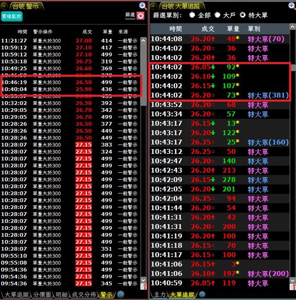Image resolution: width=296 pixels, height=300 pixels.
Task: Select the 10:53:18 alert row
Action: (x=70, y=61)
